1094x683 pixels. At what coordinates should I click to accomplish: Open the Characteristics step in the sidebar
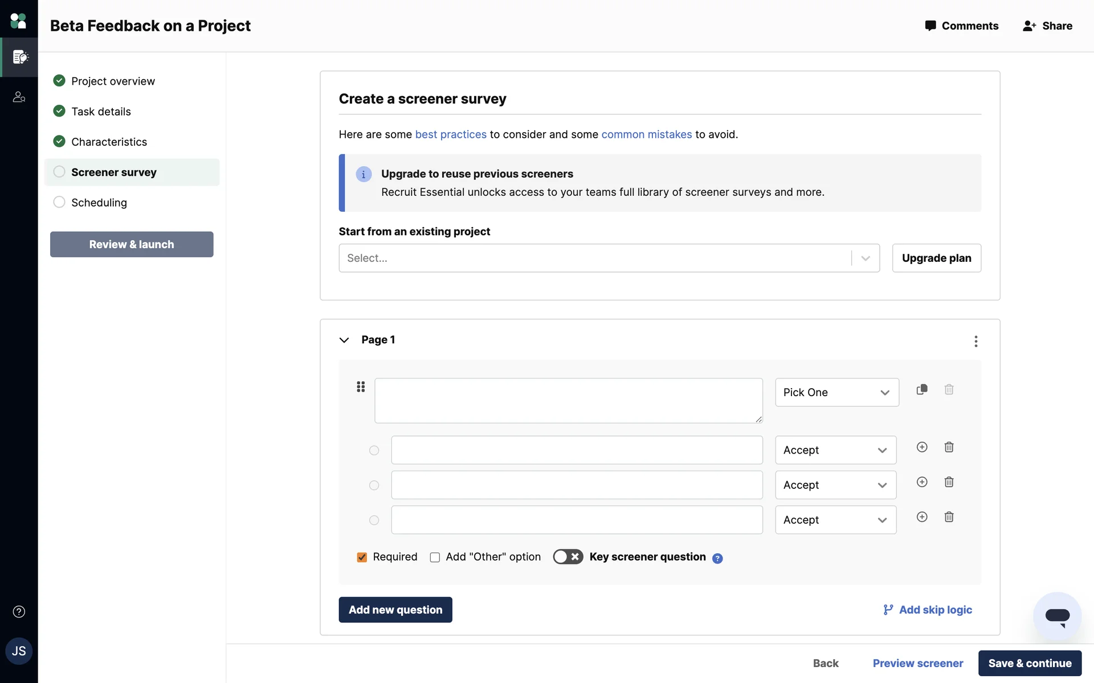109,142
